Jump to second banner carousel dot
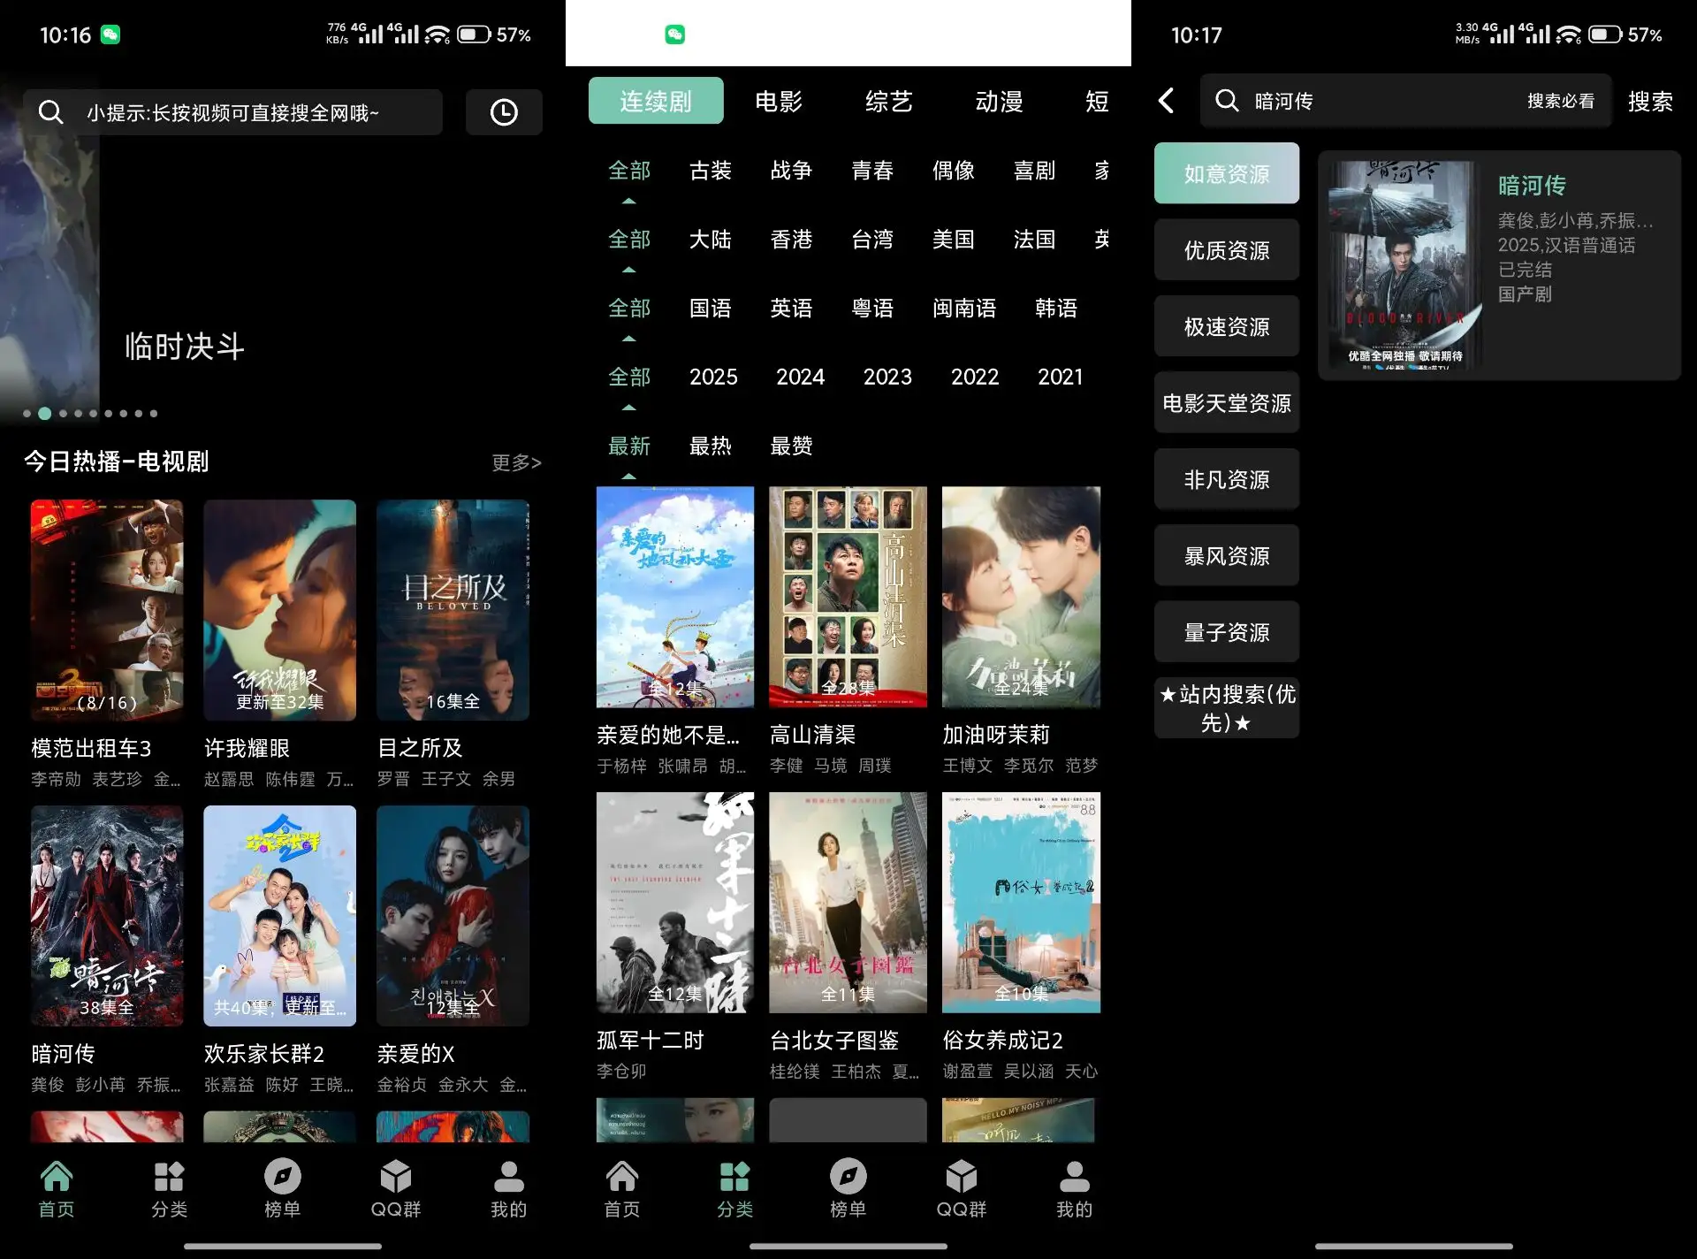Image resolution: width=1697 pixels, height=1259 pixels. (x=45, y=413)
